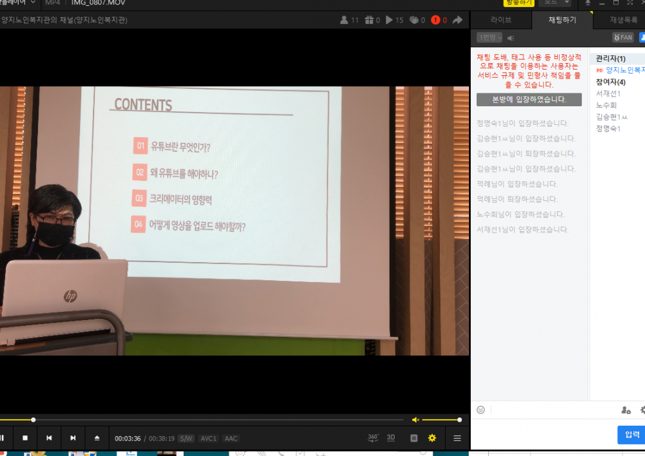Click the current time 00:03:36 display

128,439
